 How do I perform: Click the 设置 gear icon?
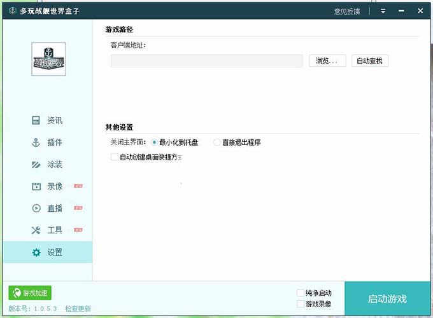[x=36, y=252]
